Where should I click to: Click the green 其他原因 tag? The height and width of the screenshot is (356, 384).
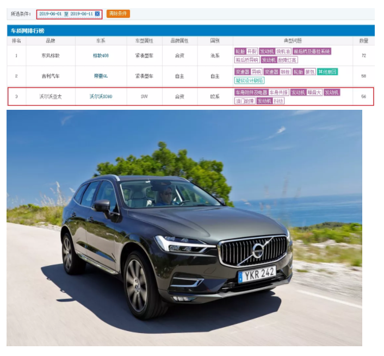pyautogui.click(x=327, y=72)
